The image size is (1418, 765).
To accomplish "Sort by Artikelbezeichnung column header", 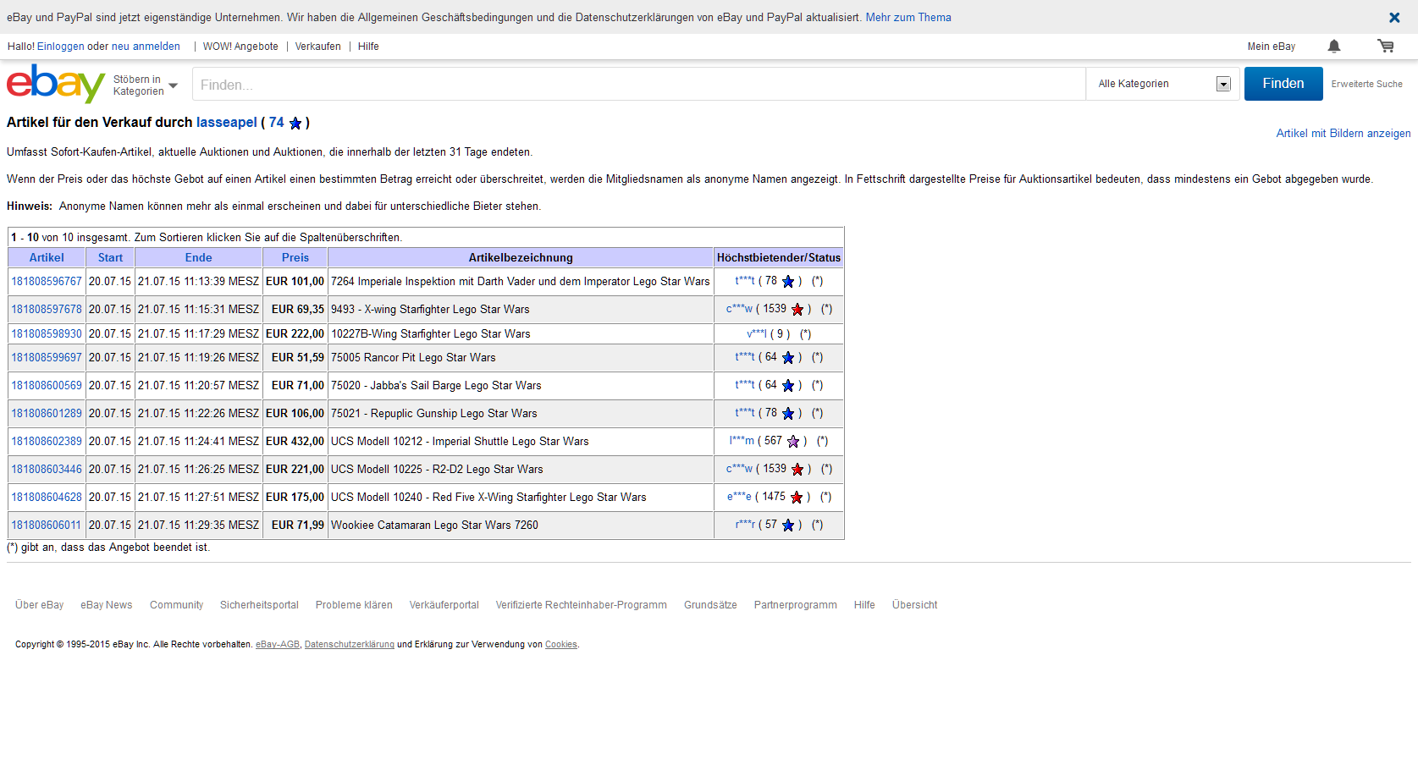I will [x=521, y=258].
